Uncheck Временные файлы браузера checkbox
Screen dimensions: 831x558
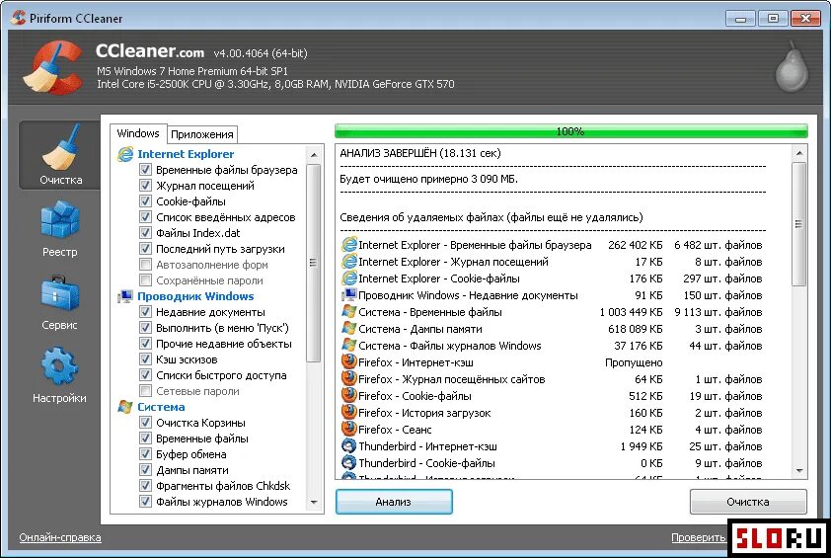pyautogui.click(x=145, y=170)
